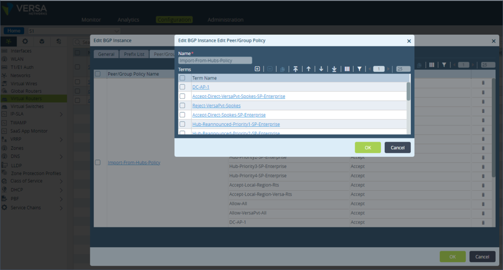Open the S1 appliance dropdown
Screen dimensions: 503x270
73,31
